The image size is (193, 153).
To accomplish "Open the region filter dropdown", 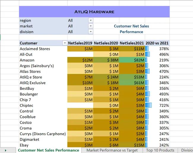I will [91, 20].
